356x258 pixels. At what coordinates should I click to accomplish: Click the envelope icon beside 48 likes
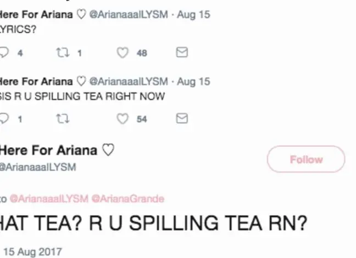coord(182,53)
